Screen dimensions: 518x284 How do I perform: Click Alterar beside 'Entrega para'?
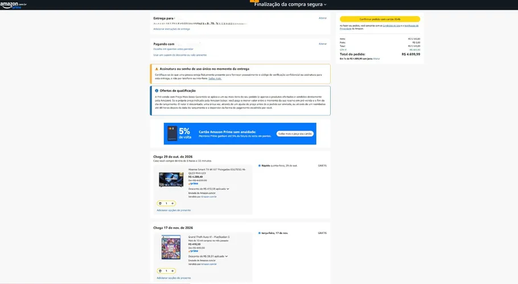pyautogui.click(x=322, y=18)
